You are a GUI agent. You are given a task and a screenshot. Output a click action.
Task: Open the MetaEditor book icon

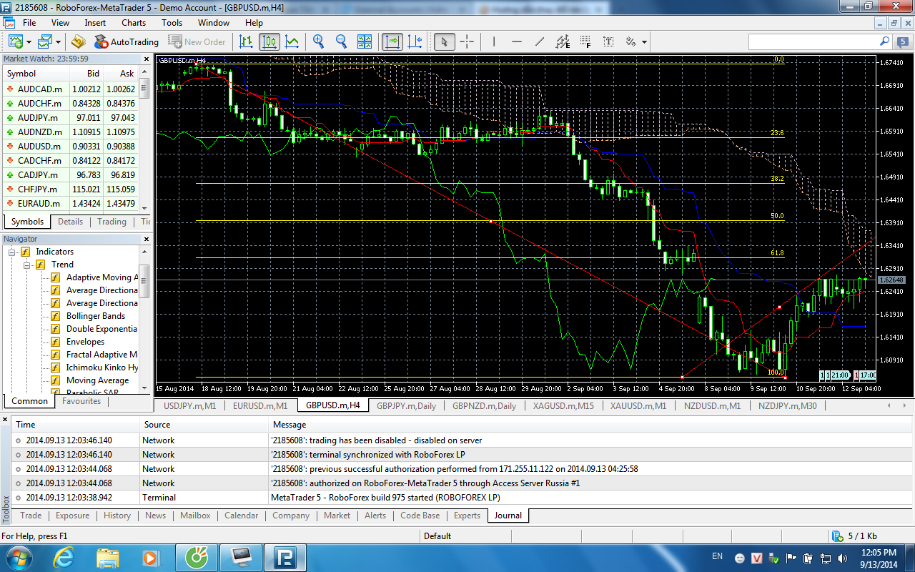tap(78, 41)
